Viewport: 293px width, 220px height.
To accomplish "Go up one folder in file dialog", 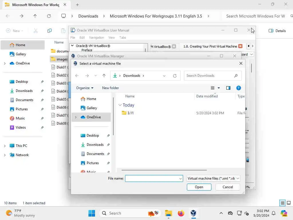I will click(x=104, y=76).
